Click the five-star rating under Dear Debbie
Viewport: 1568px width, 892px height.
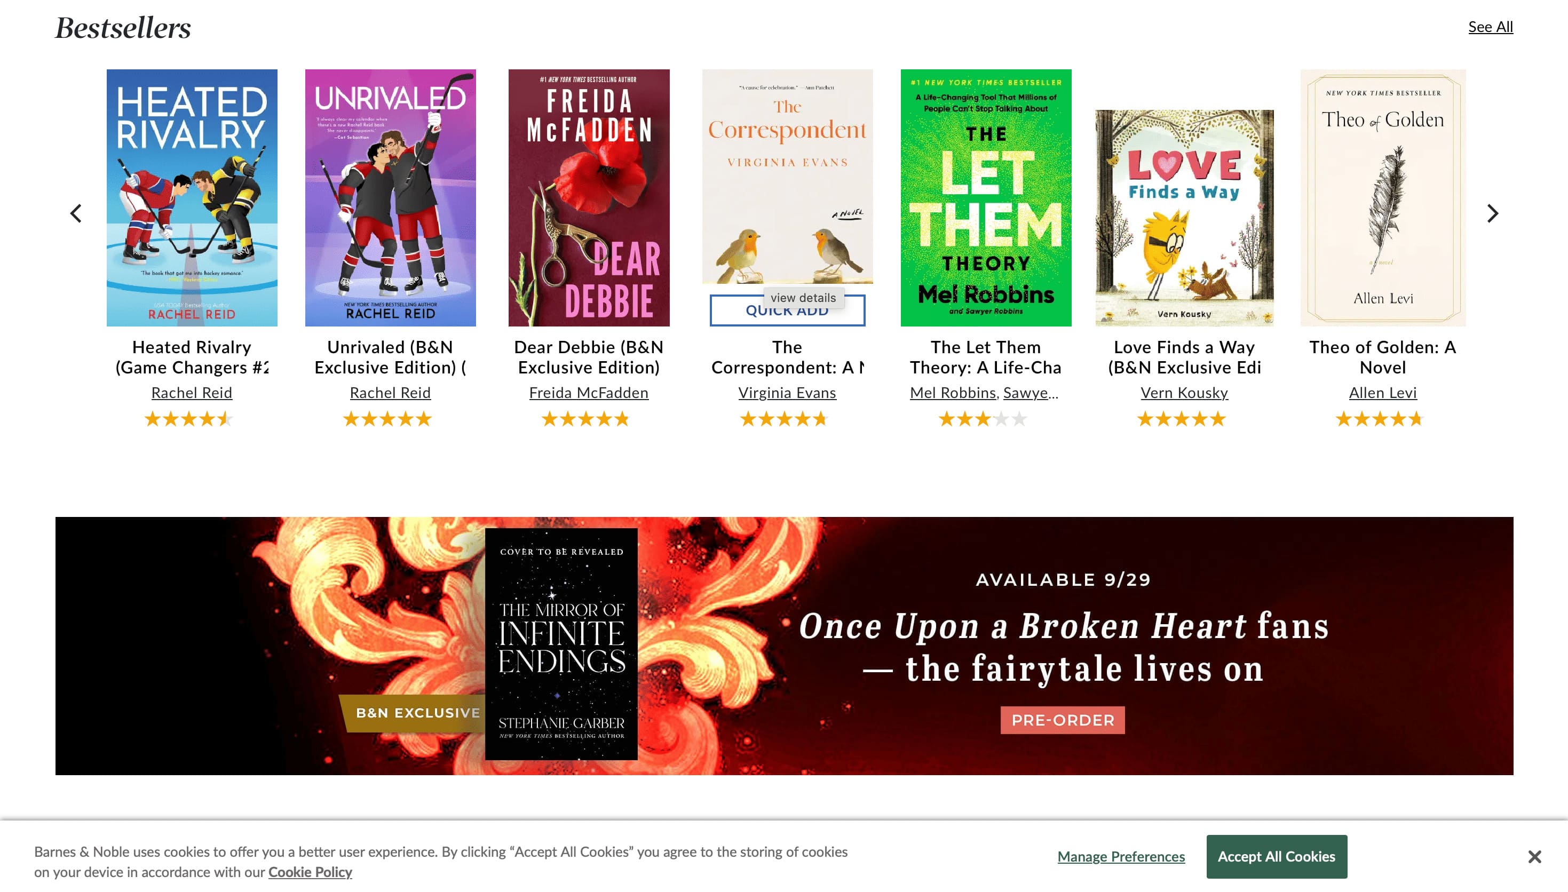pyautogui.click(x=586, y=419)
